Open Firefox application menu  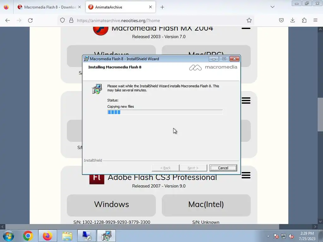[x=315, y=20]
